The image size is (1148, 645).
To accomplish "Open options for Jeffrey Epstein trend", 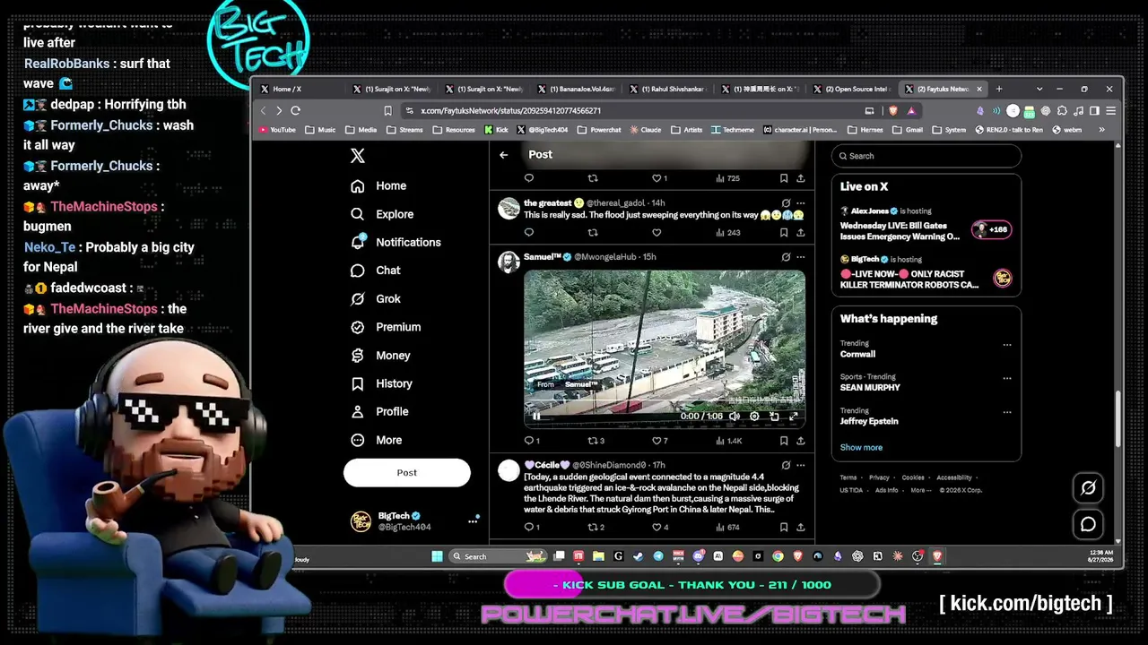I will [1007, 412].
